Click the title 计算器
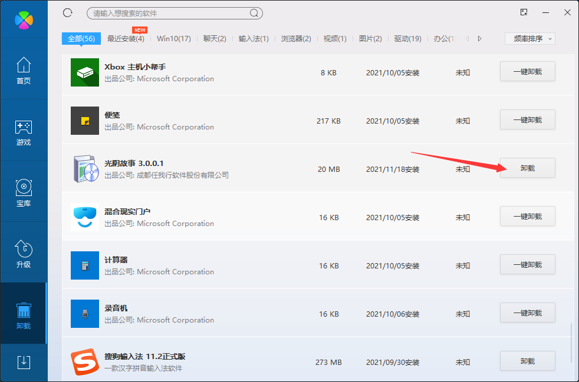This screenshot has height=382, width=579. (x=116, y=260)
